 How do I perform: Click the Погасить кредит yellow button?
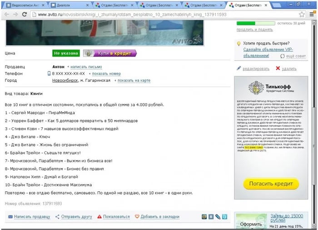coord(271,184)
